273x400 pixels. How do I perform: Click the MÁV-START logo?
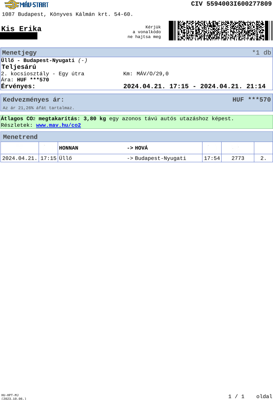26,4
